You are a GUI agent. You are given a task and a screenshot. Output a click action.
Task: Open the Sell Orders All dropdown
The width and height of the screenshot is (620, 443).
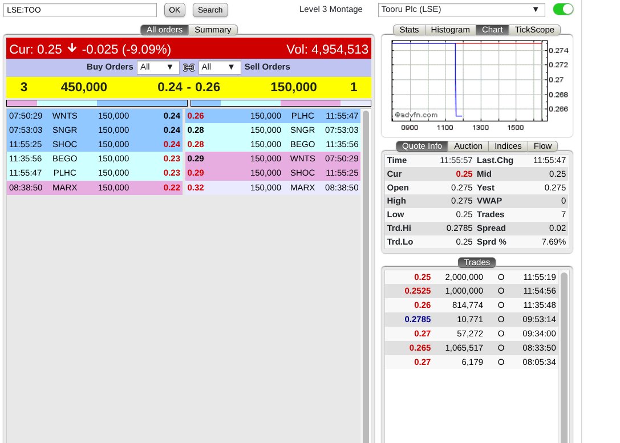pos(220,67)
